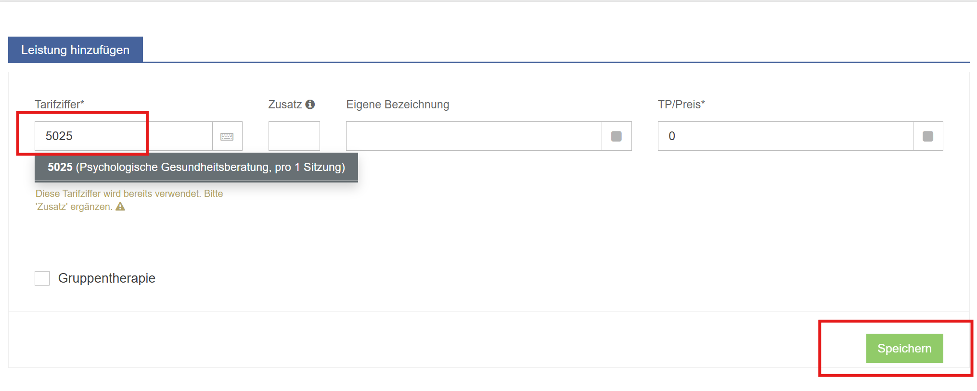The image size is (977, 391).
Task: Open the Leistung hinzufügen tab
Action: (76, 50)
